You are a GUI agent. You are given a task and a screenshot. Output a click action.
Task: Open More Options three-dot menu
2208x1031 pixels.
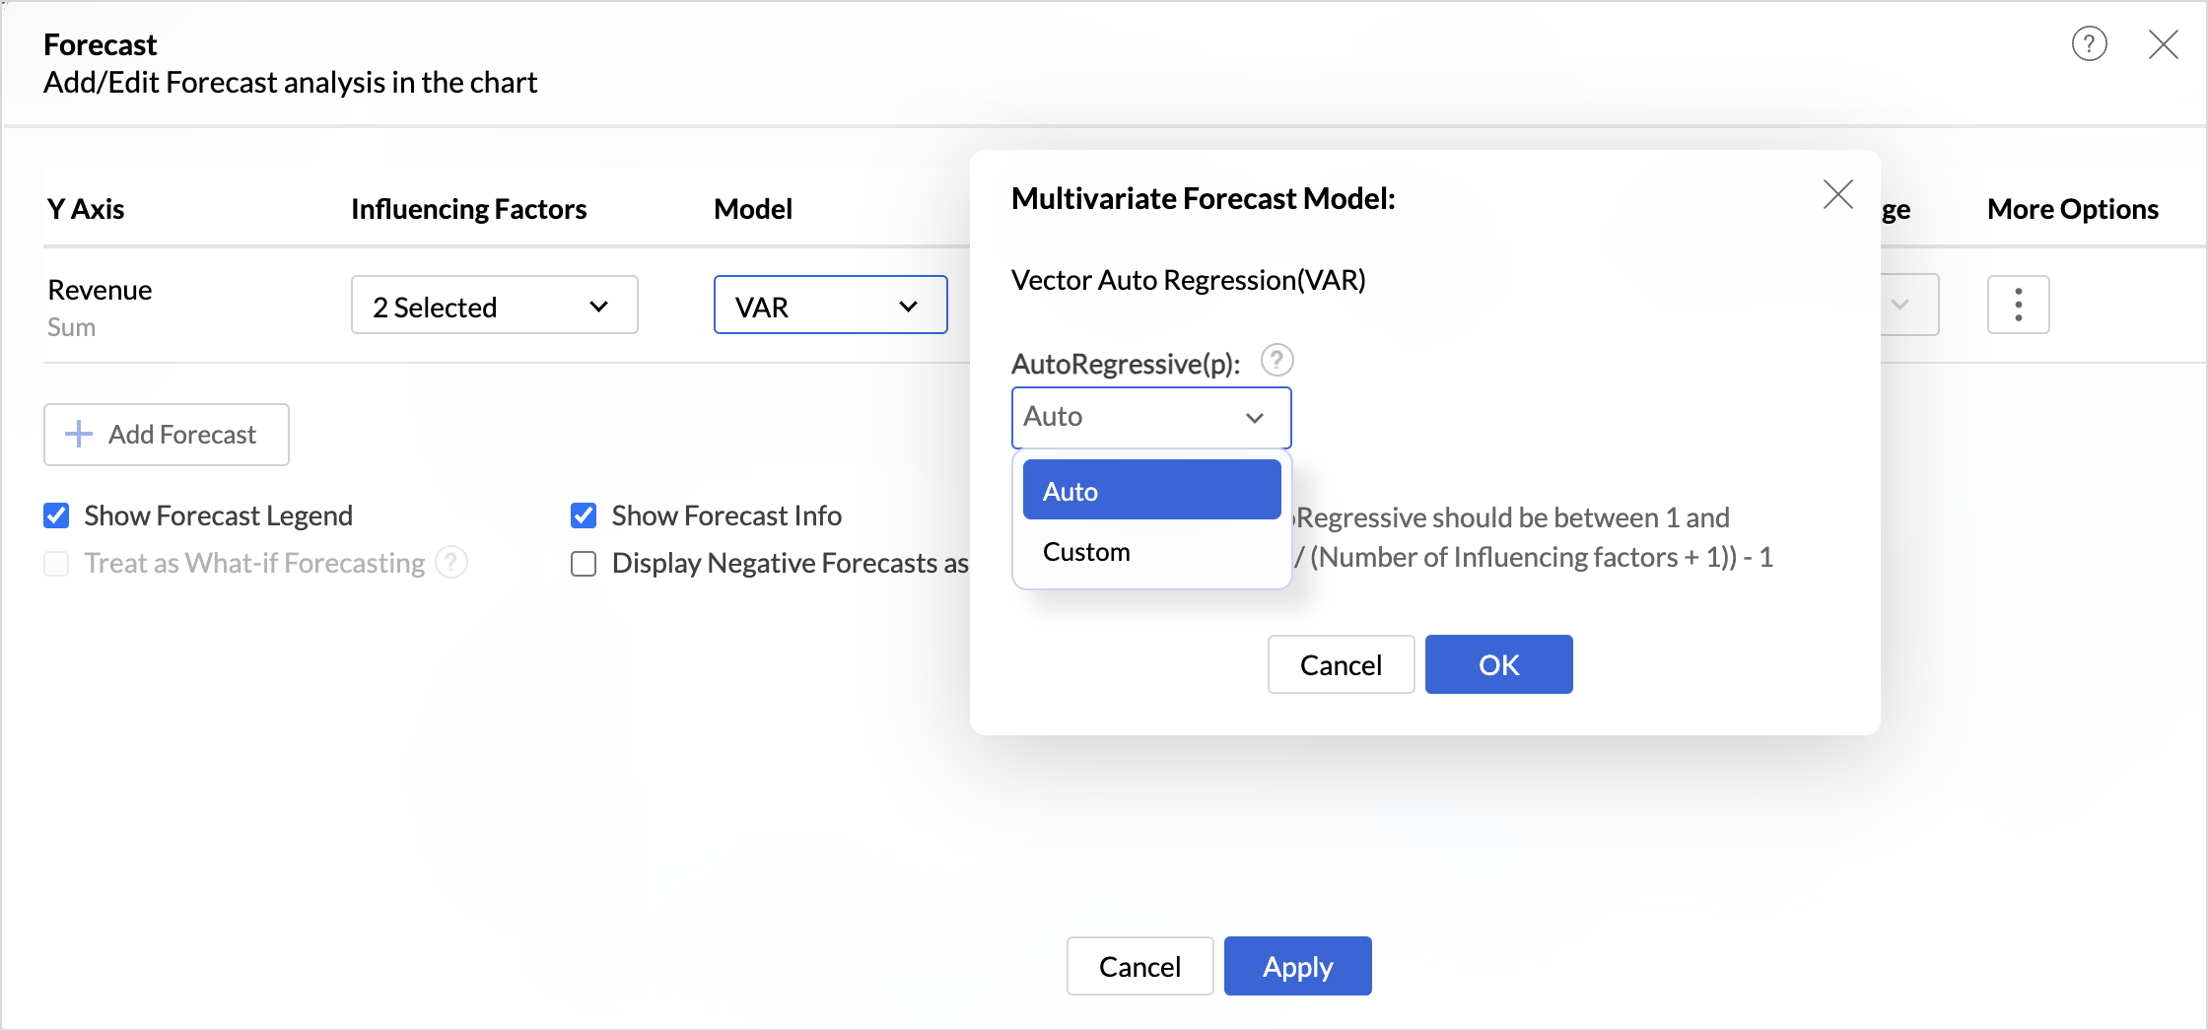tap(2018, 305)
